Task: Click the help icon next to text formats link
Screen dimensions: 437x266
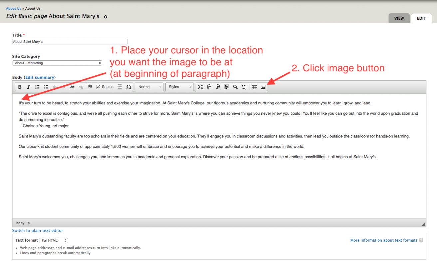Action: click(421, 240)
